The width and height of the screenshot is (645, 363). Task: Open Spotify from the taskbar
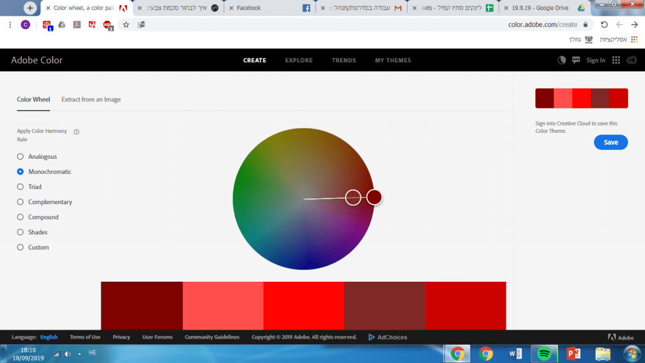(x=544, y=354)
